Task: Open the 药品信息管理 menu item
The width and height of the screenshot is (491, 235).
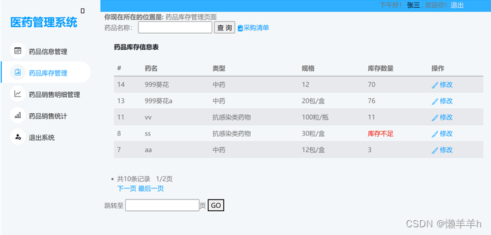Action: coord(48,52)
